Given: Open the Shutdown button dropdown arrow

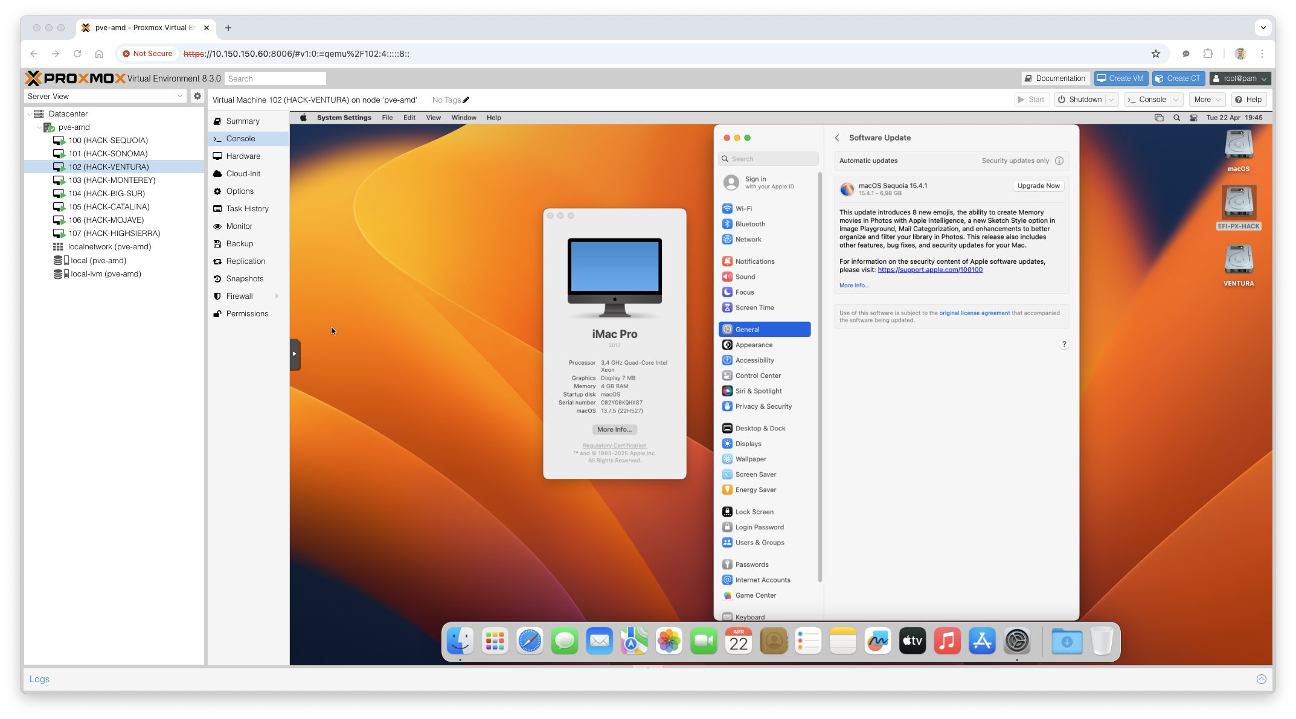Looking at the screenshot, I should point(1111,100).
